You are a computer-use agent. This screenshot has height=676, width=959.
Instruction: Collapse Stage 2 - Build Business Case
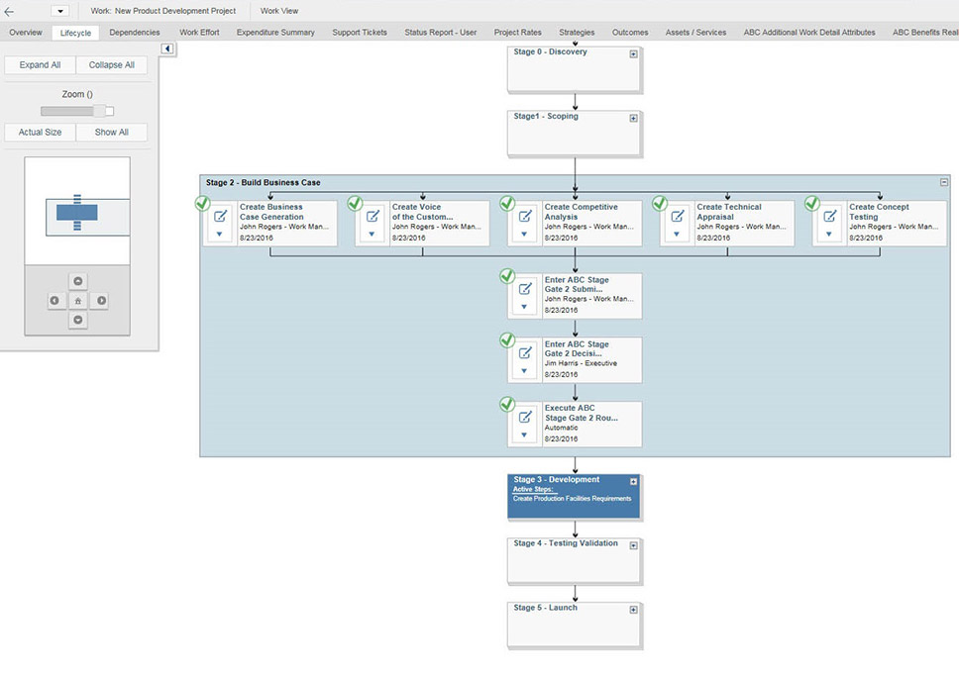[x=944, y=182]
